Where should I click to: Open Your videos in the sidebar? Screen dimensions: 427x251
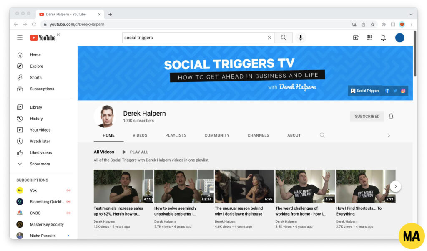(42, 130)
